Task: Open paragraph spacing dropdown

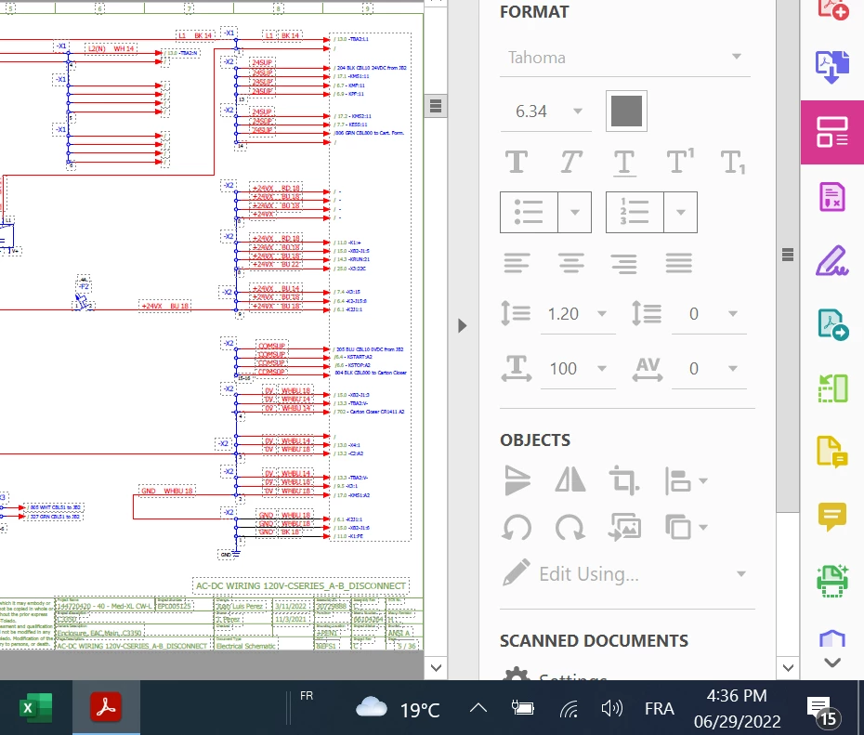Action: point(733,313)
